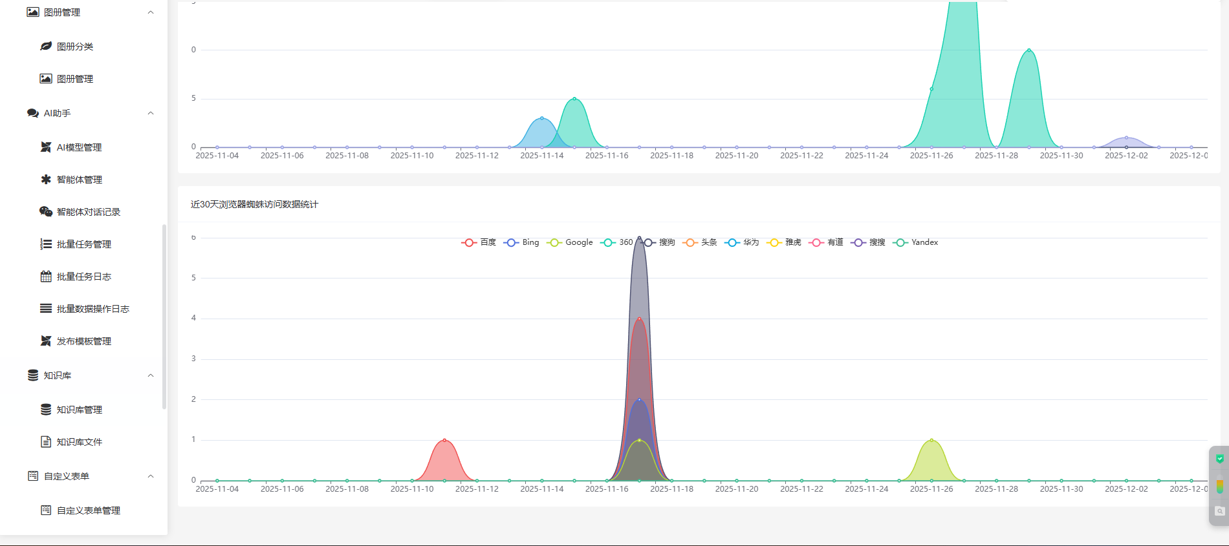Click the 批量任务管理 list icon
Screen dimensions: 1229x546
pos(46,244)
